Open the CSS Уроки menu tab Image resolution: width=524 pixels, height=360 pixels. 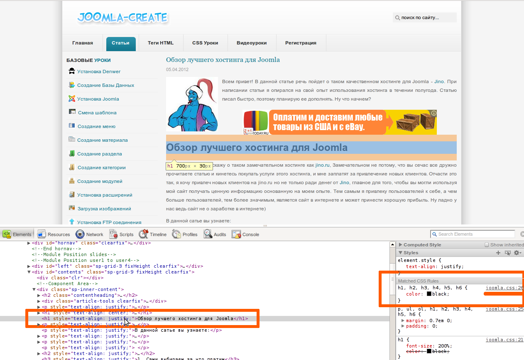pyautogui.click(x=205, y=43)
